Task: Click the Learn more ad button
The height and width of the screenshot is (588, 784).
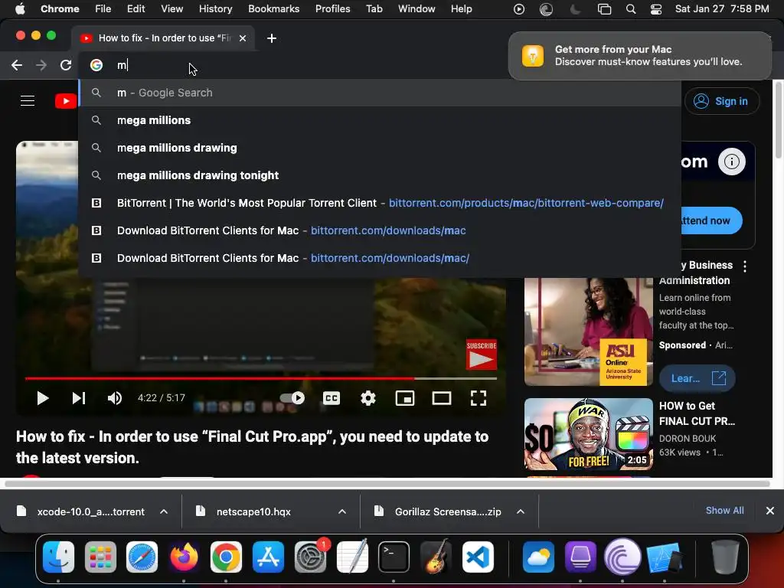Action: pos(697,378)
